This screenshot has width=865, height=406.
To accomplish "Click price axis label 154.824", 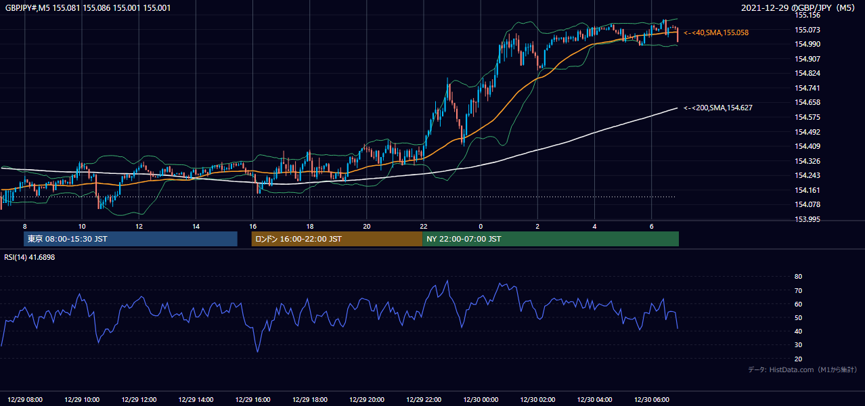I will click(x=808, y=73).
